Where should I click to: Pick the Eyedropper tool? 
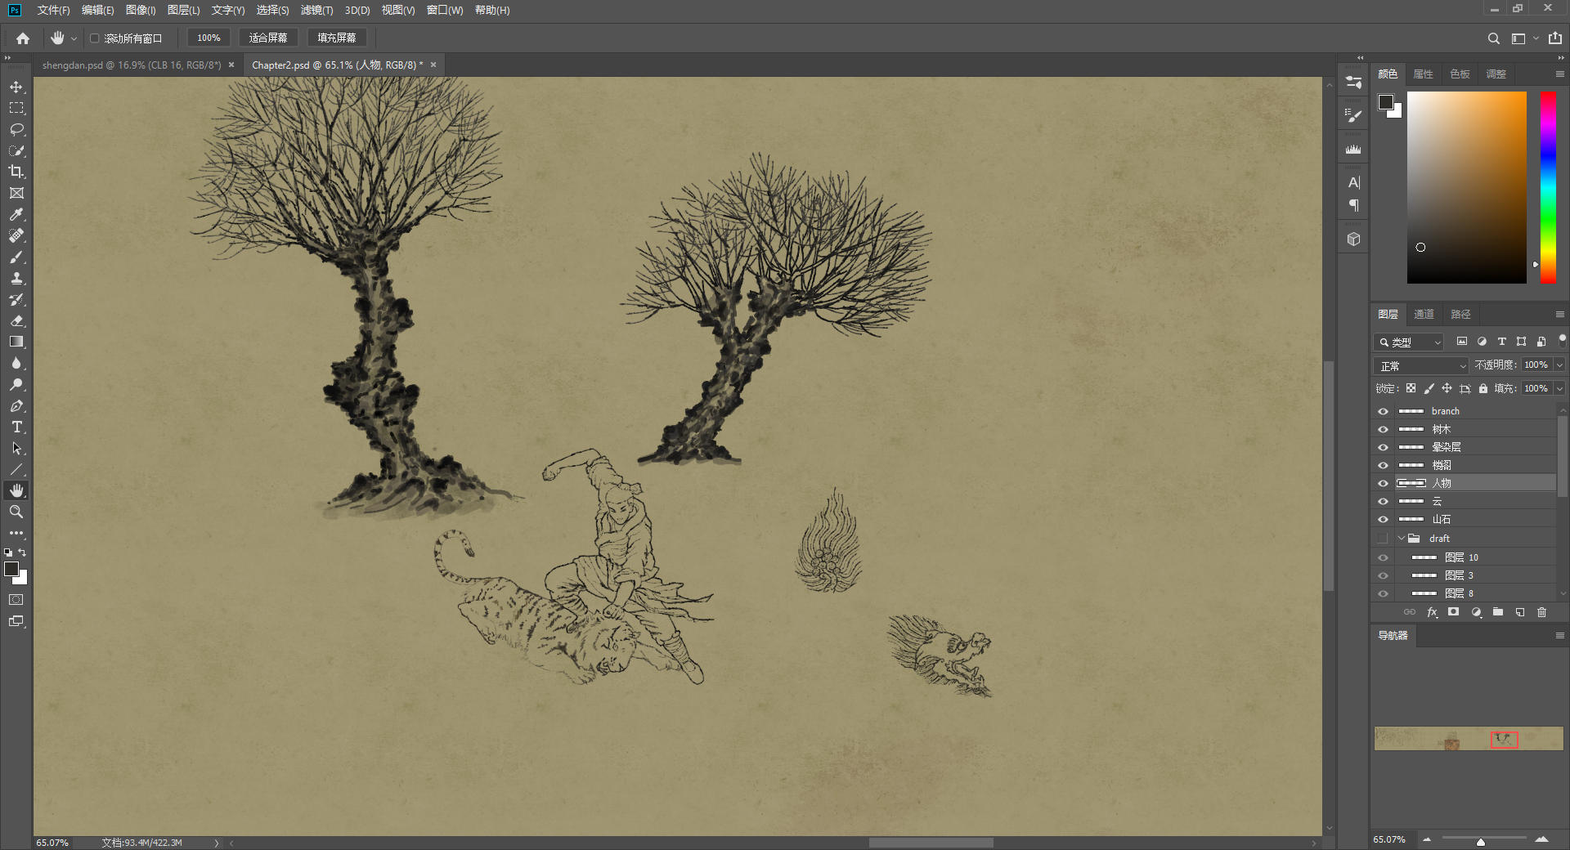tap(16, 214)
